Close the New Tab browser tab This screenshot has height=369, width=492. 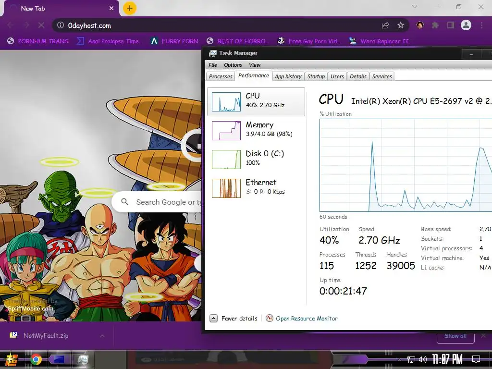tap(111, 9)
